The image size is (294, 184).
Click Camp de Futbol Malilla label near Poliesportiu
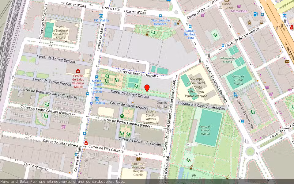[238, 80]
